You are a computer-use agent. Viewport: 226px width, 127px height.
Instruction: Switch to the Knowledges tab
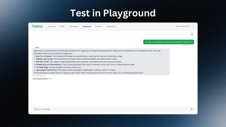click(73, 27)
